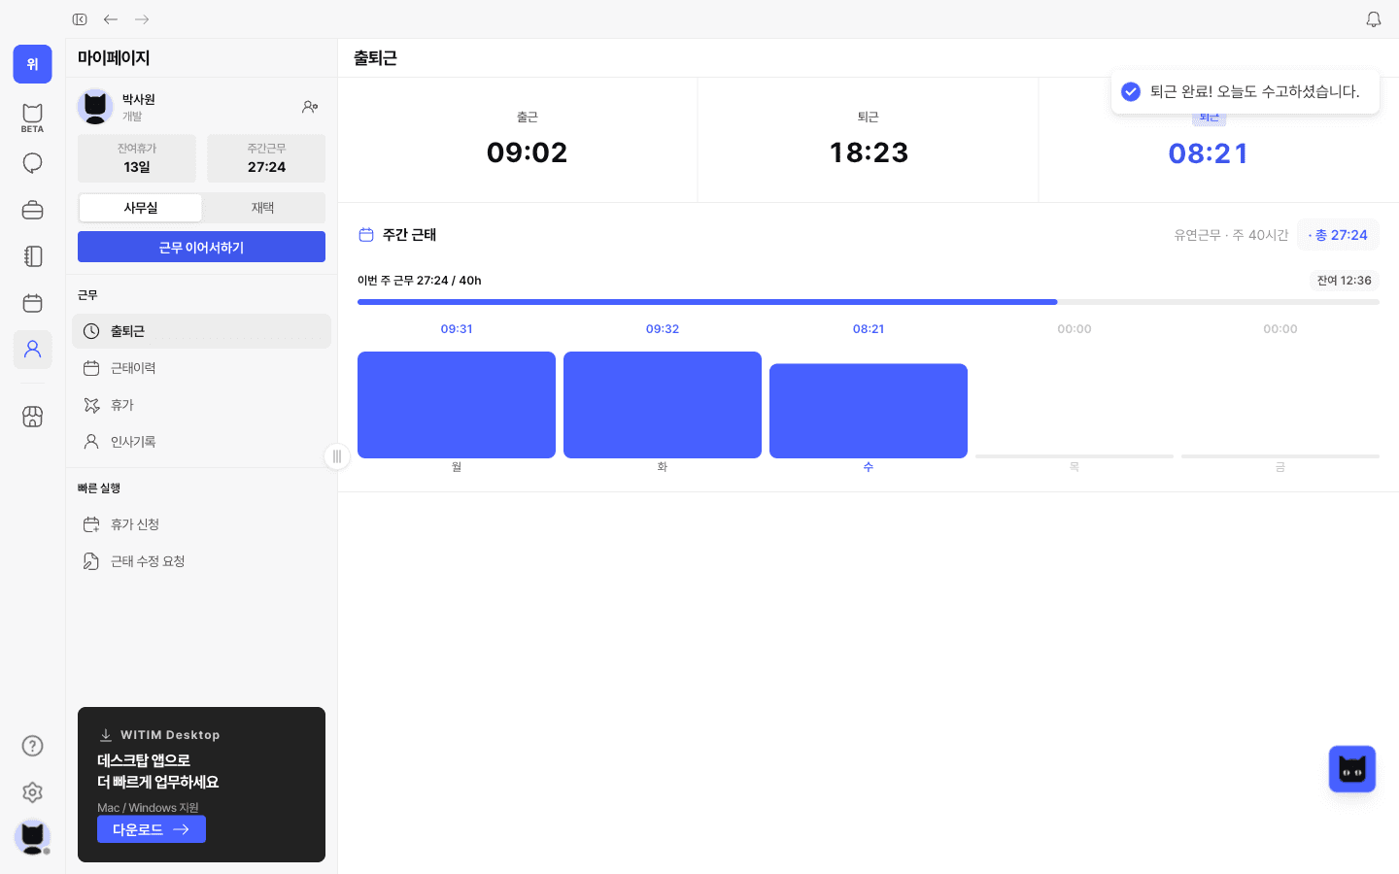
Task: Click the 다운로드 button for WITIM Desktop
Action: pos(152,829)
